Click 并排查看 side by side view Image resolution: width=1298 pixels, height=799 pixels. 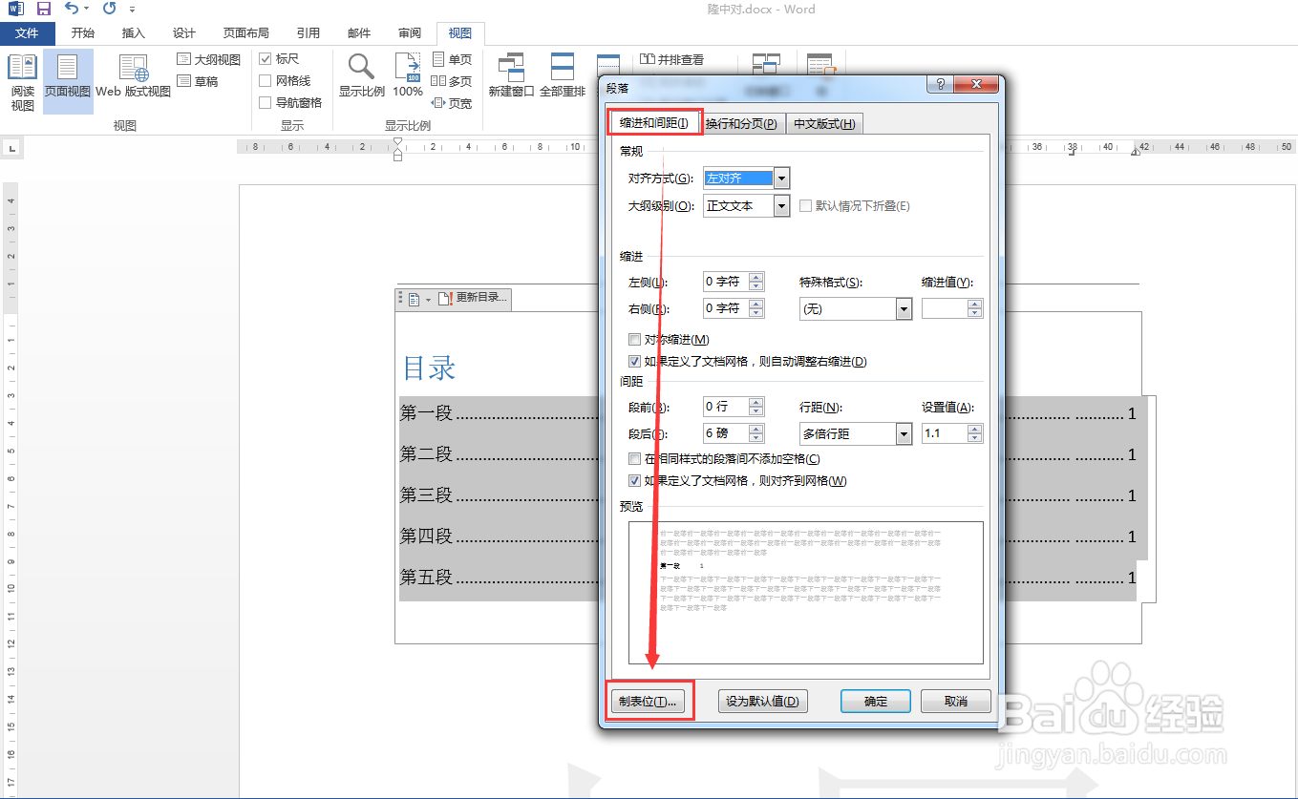click(x=672, y=59)
